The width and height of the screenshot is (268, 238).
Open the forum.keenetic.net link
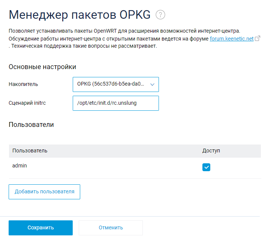tap(231, 39)
